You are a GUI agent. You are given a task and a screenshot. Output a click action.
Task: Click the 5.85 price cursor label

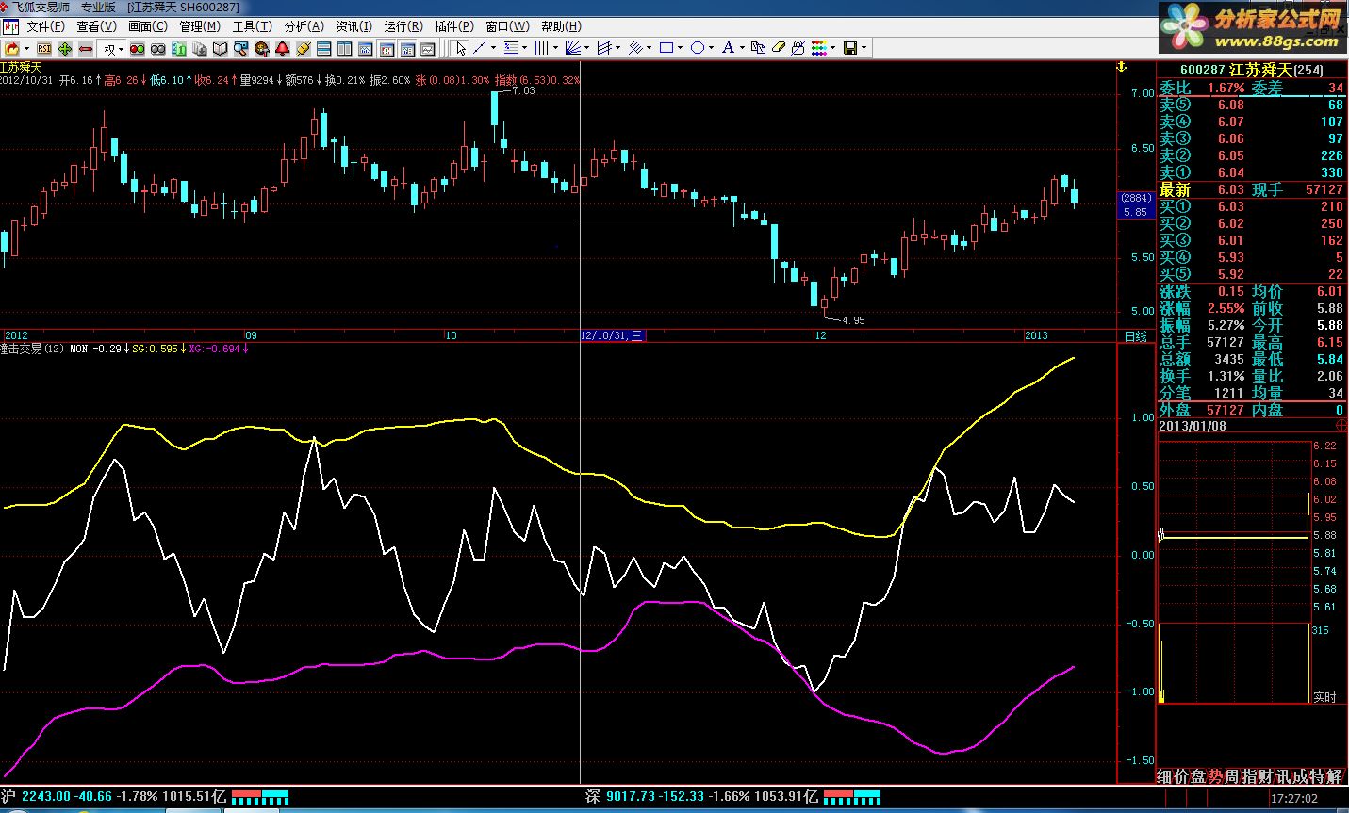(x=1134, y=212)
